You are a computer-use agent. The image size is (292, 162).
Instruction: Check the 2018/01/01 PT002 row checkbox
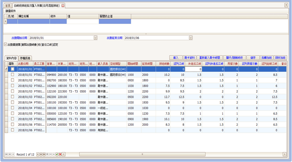[13, 75]
